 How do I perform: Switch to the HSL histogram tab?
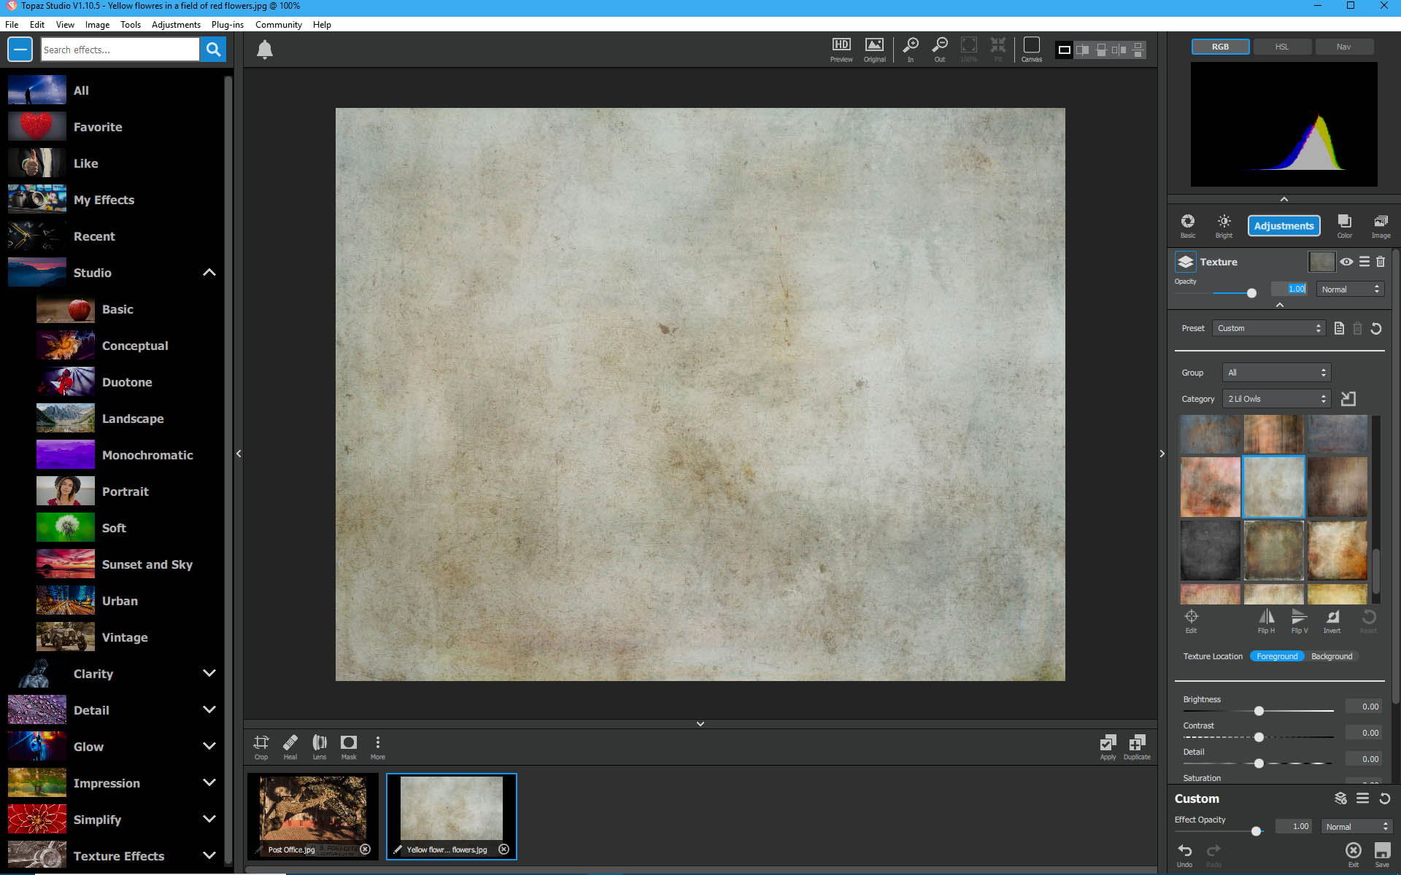(1282, 47)
